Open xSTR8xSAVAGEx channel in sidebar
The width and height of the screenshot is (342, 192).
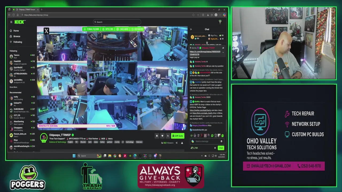[22, 74]
